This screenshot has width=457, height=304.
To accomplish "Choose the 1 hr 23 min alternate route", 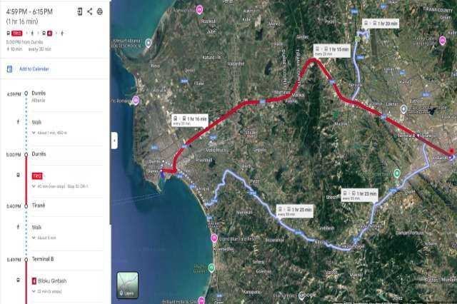I will [x=360, y=195].
